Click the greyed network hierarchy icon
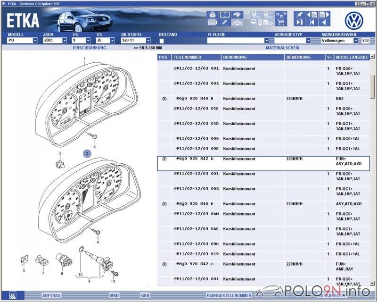Screen dimensions: 377x302 (x=237, y=23)
